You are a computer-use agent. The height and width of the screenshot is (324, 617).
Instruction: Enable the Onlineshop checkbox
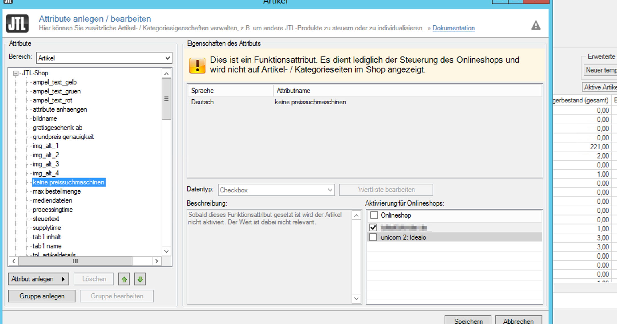[x=374, y=215]
